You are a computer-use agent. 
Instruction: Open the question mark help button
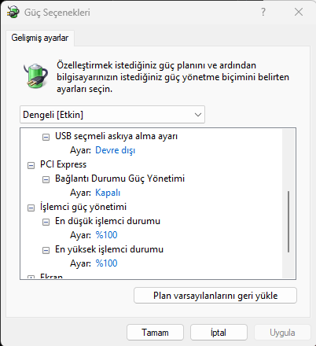(x=263, y=12)
